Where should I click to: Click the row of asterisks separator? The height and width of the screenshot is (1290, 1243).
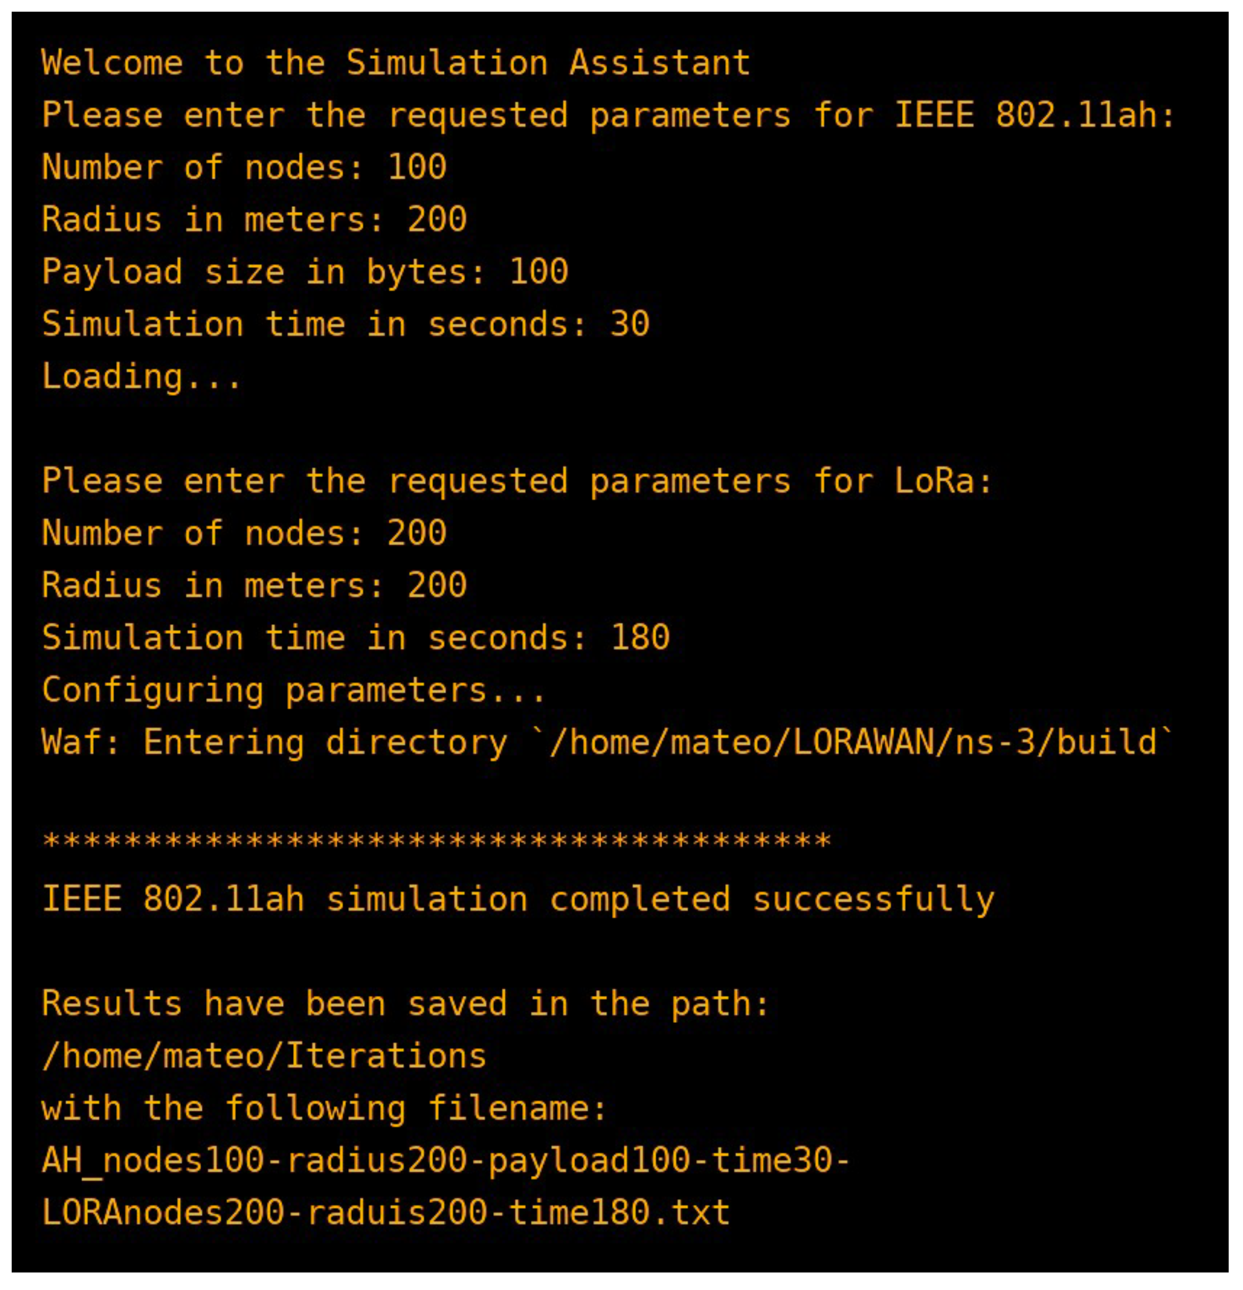point(436,842)
